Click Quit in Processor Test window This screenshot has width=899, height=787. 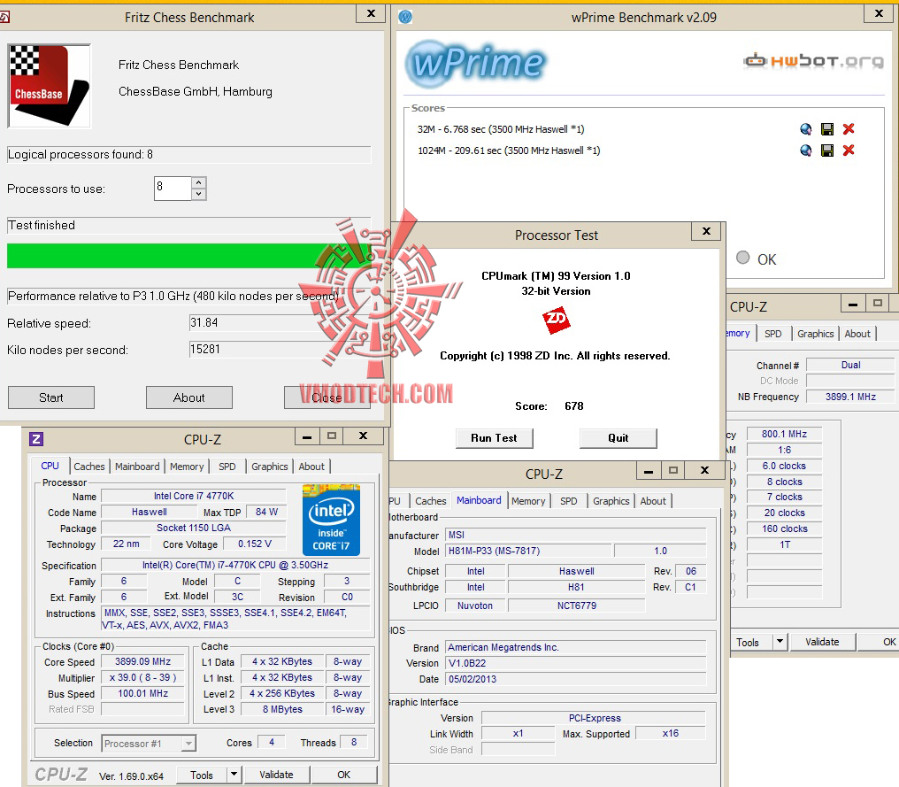pyautogui.click(x=618, y=438)
